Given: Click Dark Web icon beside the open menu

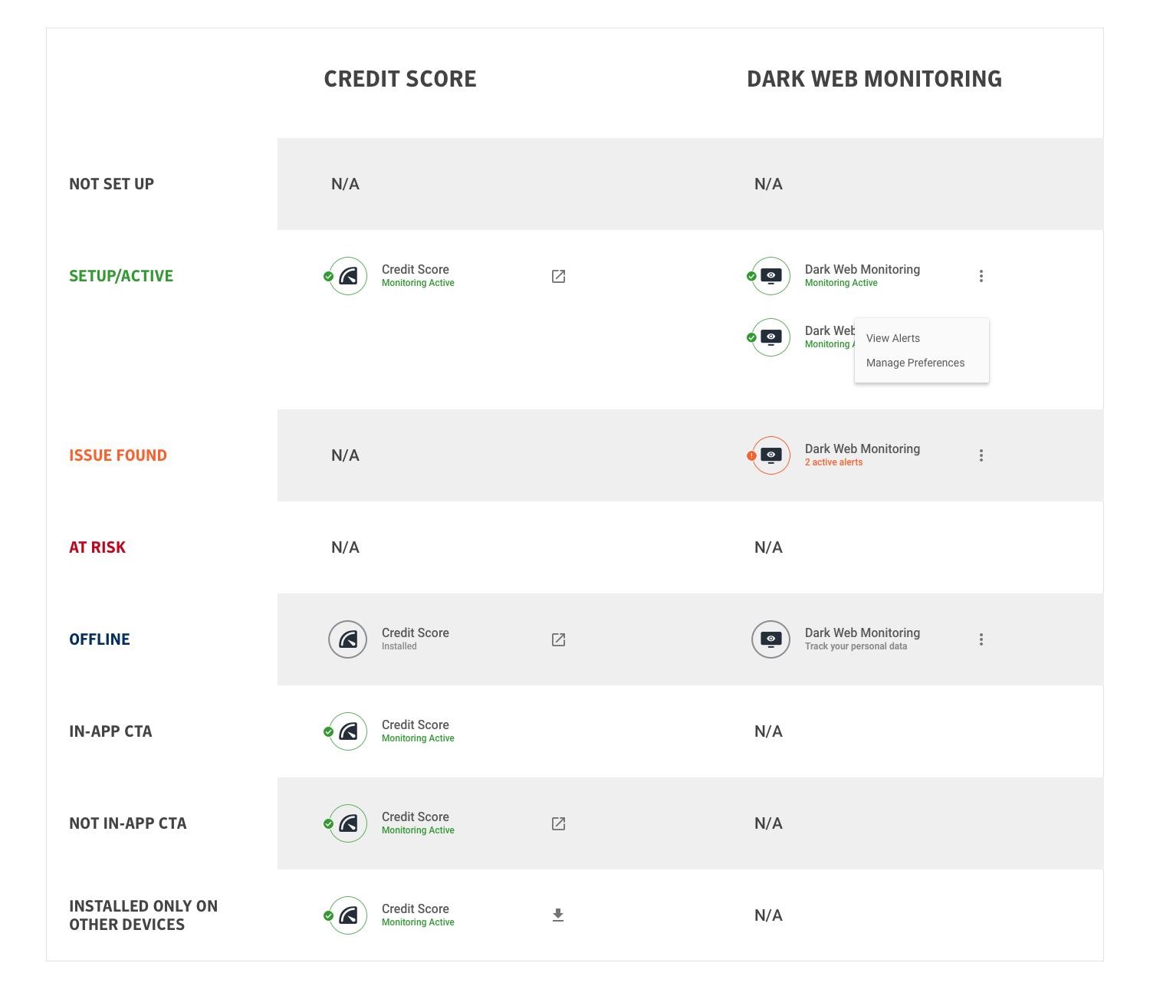Looking at the screenshot, I should point(770,337).
